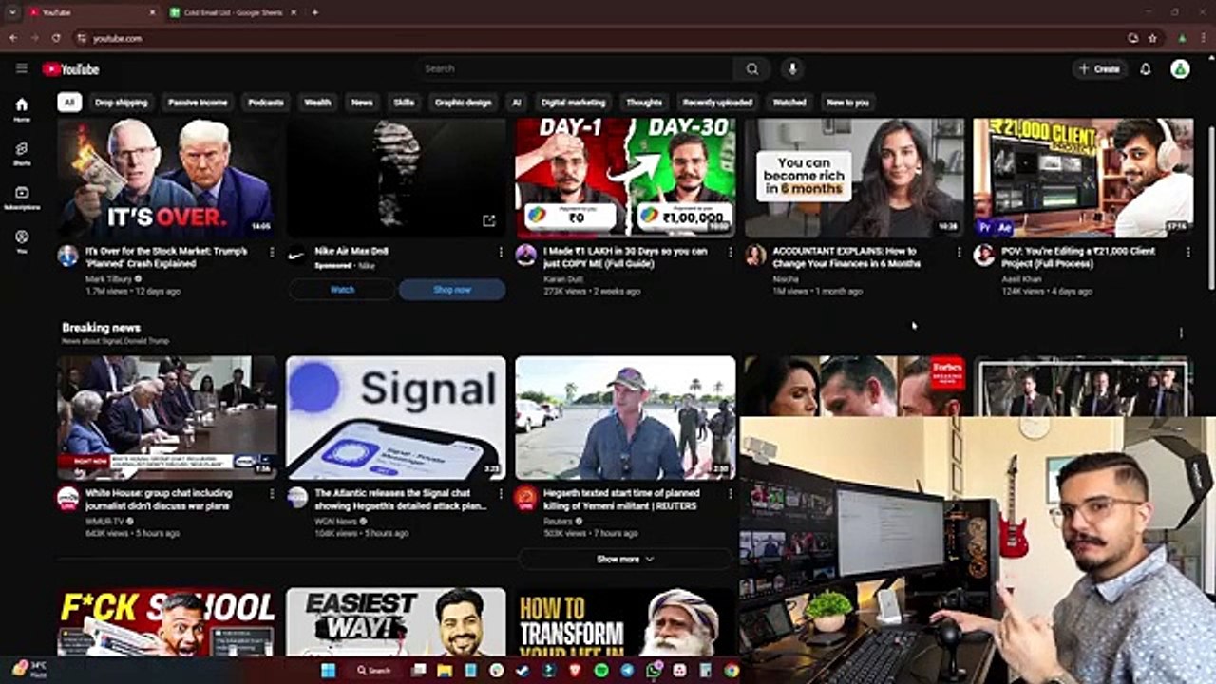Screen dimensions: 1216x684
Task: Click the browser address bar
Action: pyautogui.click(x=598, y=38)
